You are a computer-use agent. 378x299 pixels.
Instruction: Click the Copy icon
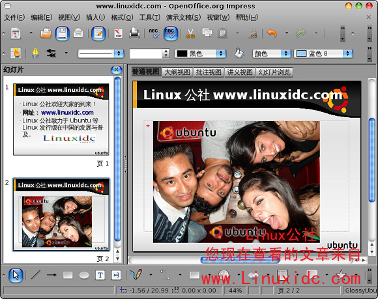[x=207, y=33]
